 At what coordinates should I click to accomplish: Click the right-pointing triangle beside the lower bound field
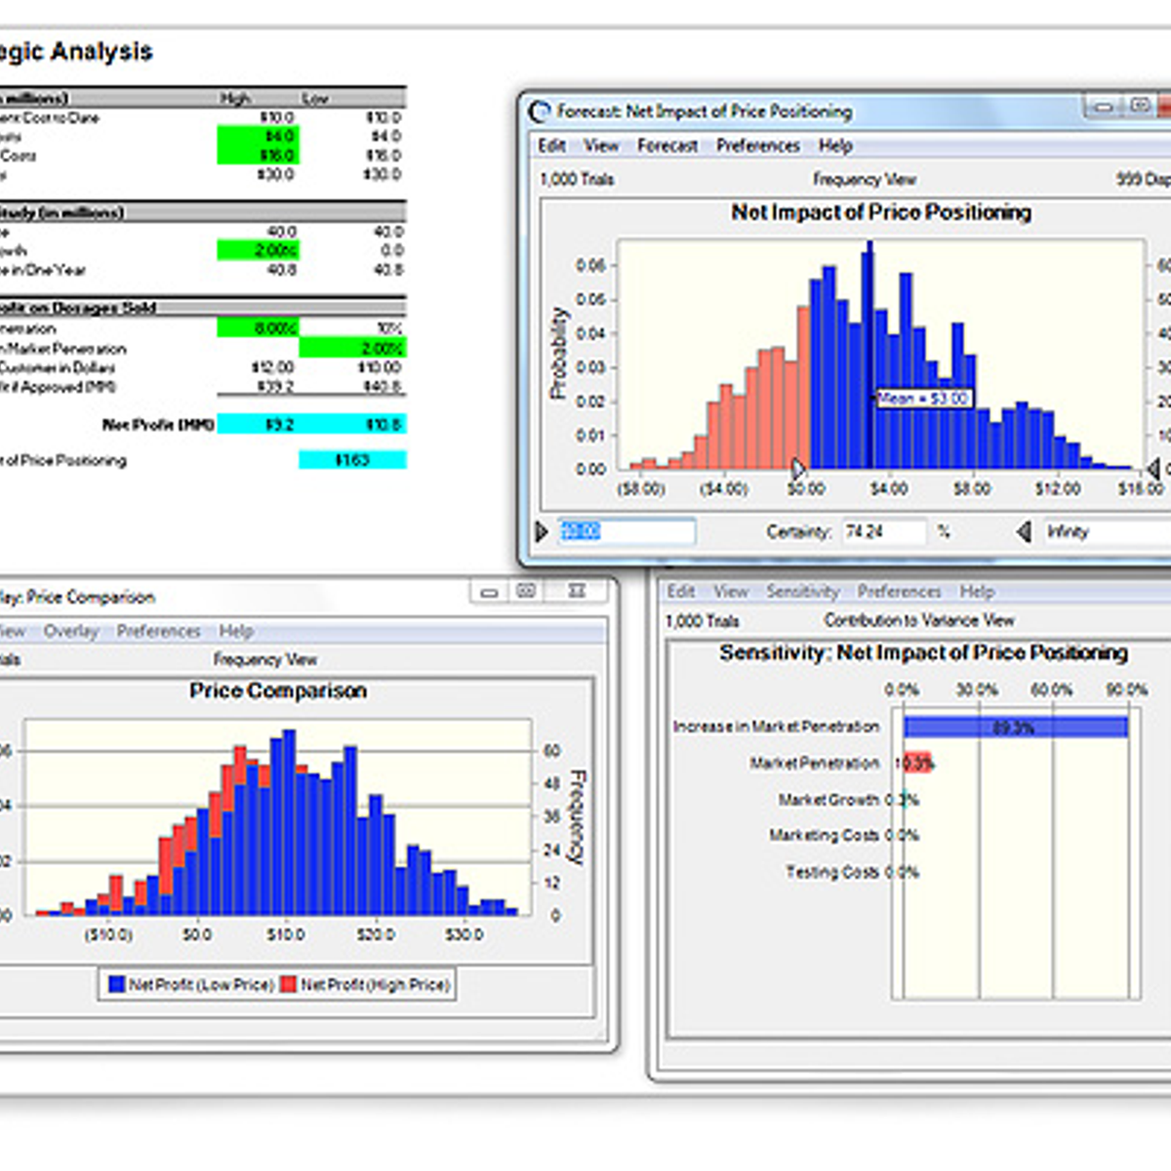point(543,532)
